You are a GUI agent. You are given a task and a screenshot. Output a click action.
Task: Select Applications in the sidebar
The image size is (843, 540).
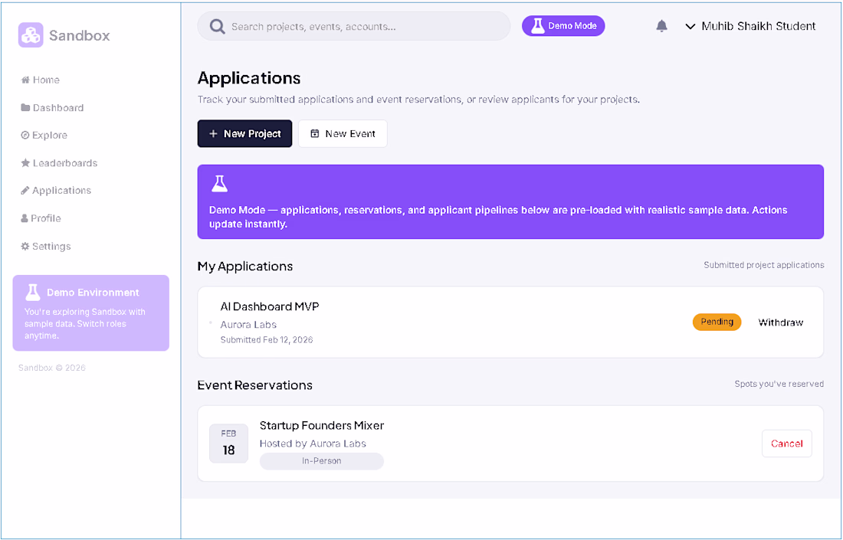[x=56, y=190]
